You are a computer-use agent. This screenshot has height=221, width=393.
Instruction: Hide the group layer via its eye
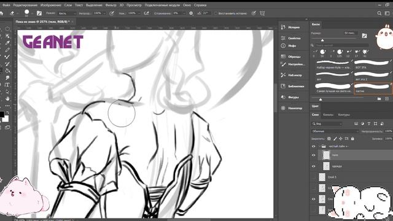click(x=314, y=146)
